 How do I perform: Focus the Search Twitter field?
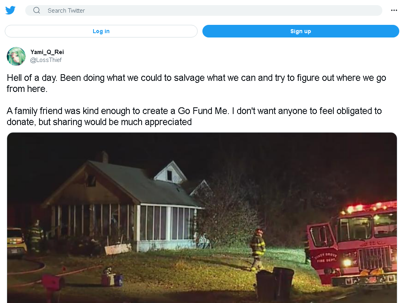tap(204, 11)
